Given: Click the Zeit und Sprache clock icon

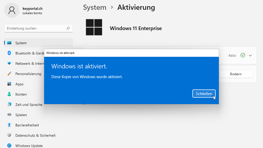Looking at the screenshot, I should click(9, 105).
